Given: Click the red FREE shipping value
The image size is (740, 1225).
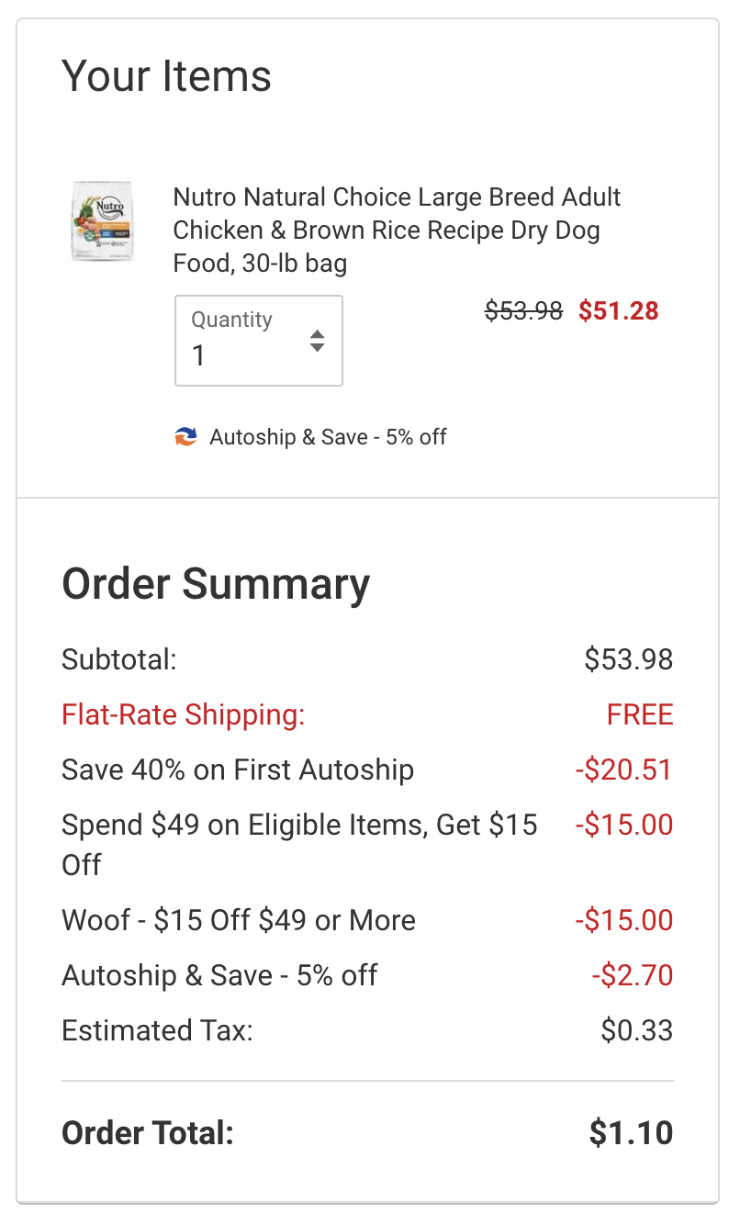Looking at the screenshot, I should coord(640,714).
